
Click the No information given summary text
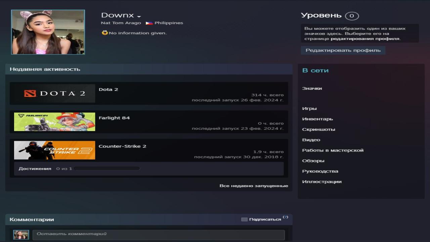coord(138,33)
